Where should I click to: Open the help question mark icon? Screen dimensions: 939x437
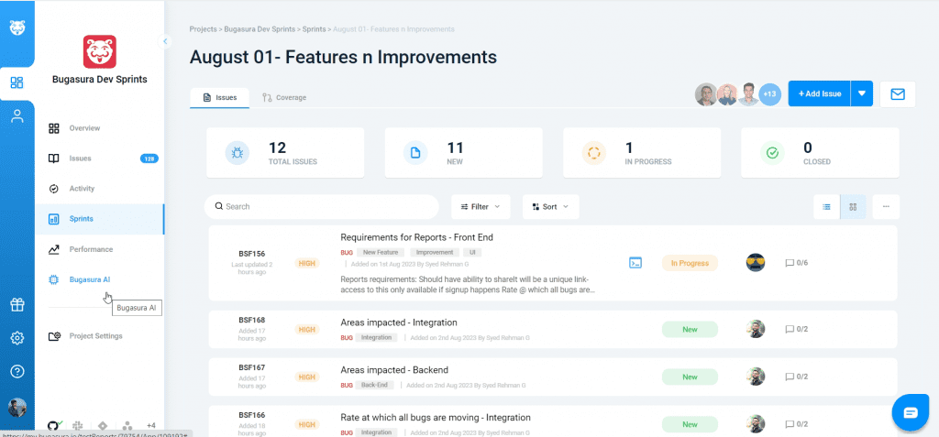(x=17, y=372)
